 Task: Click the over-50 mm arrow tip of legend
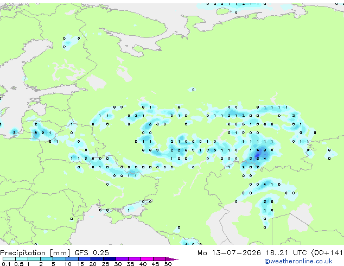click(x=172, y=259)
